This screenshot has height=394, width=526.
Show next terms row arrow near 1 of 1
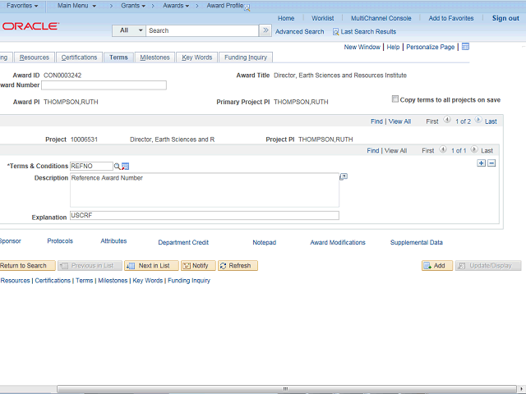(474, 149)
